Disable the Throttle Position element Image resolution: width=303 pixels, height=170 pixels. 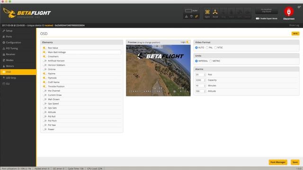point(45,86)
